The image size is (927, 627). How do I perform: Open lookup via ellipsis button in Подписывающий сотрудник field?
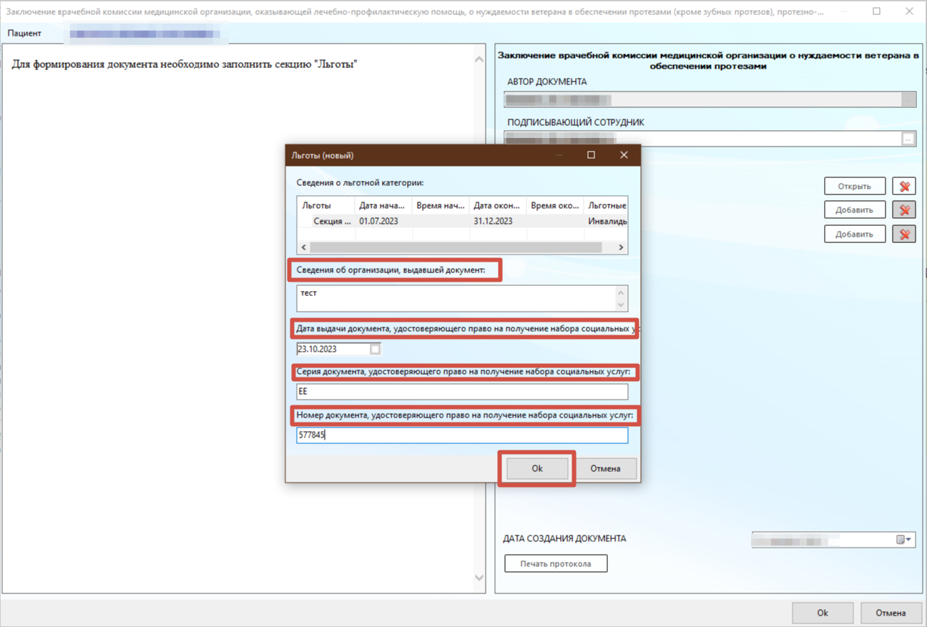[x=908, y=139]
